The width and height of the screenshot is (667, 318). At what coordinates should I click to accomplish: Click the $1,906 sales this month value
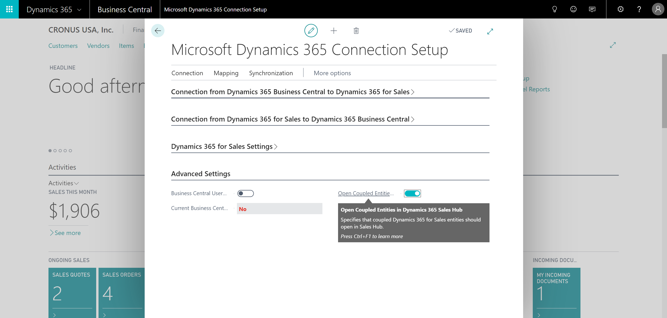coord(74,211)
